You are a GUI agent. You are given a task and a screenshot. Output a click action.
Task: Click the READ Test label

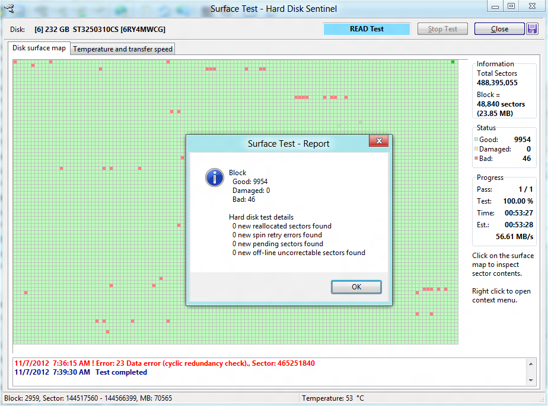coord(367,29)
